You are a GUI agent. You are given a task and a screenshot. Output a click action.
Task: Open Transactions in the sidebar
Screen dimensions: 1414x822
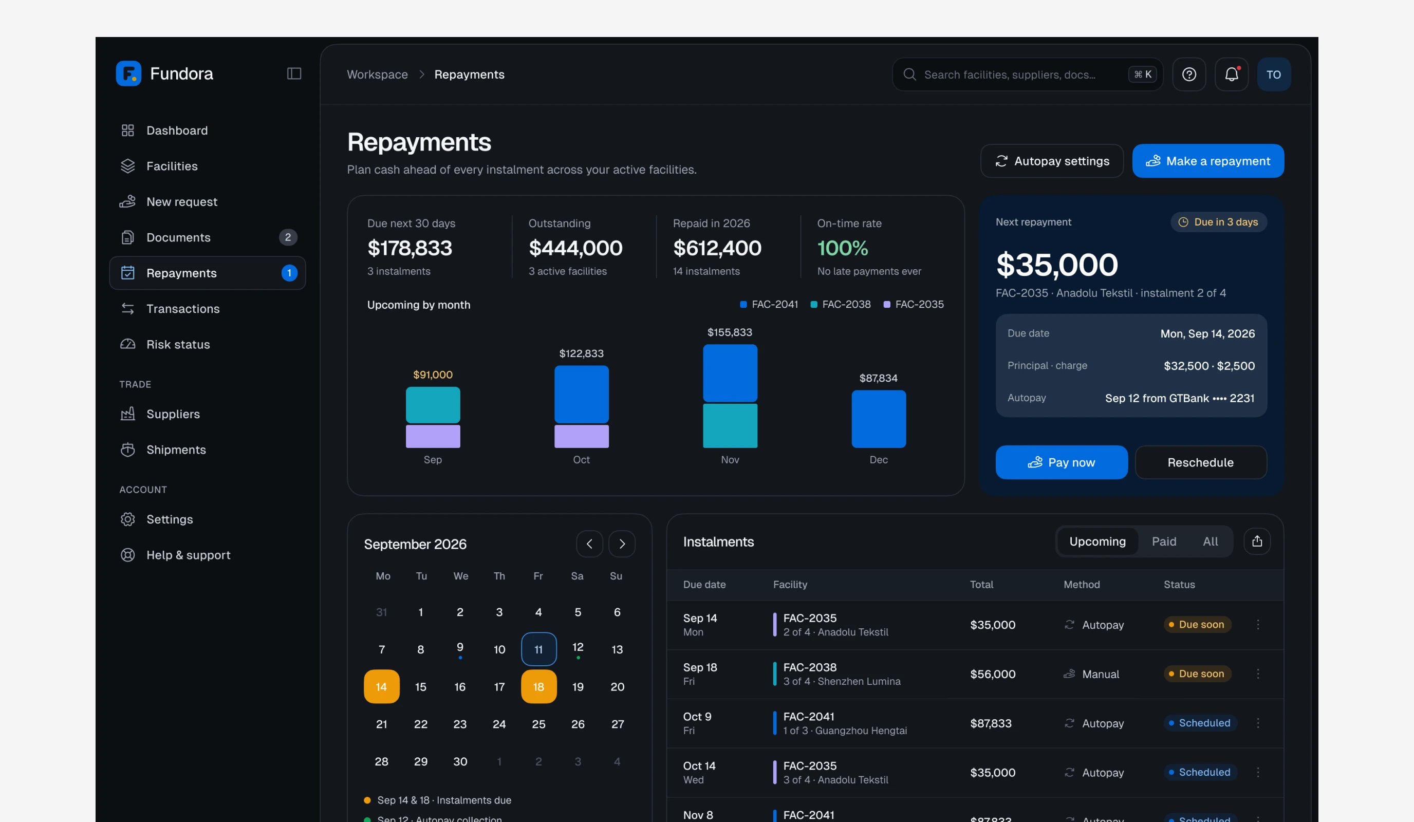point(207,309)
